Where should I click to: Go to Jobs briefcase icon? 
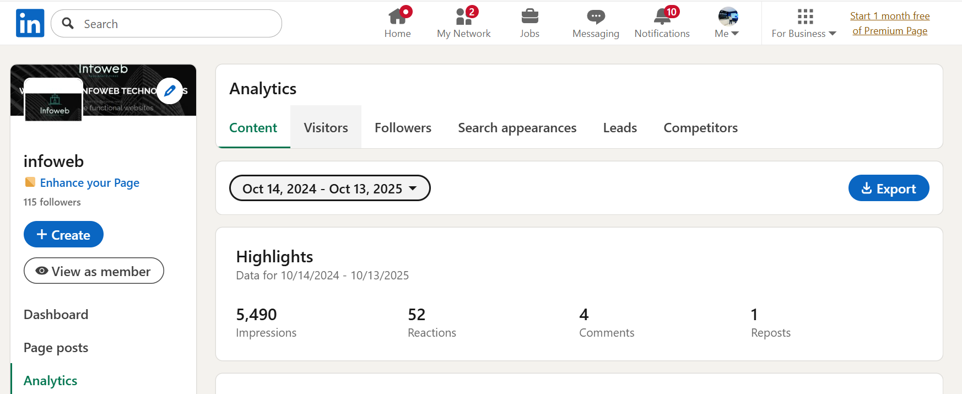click(529, 17)
